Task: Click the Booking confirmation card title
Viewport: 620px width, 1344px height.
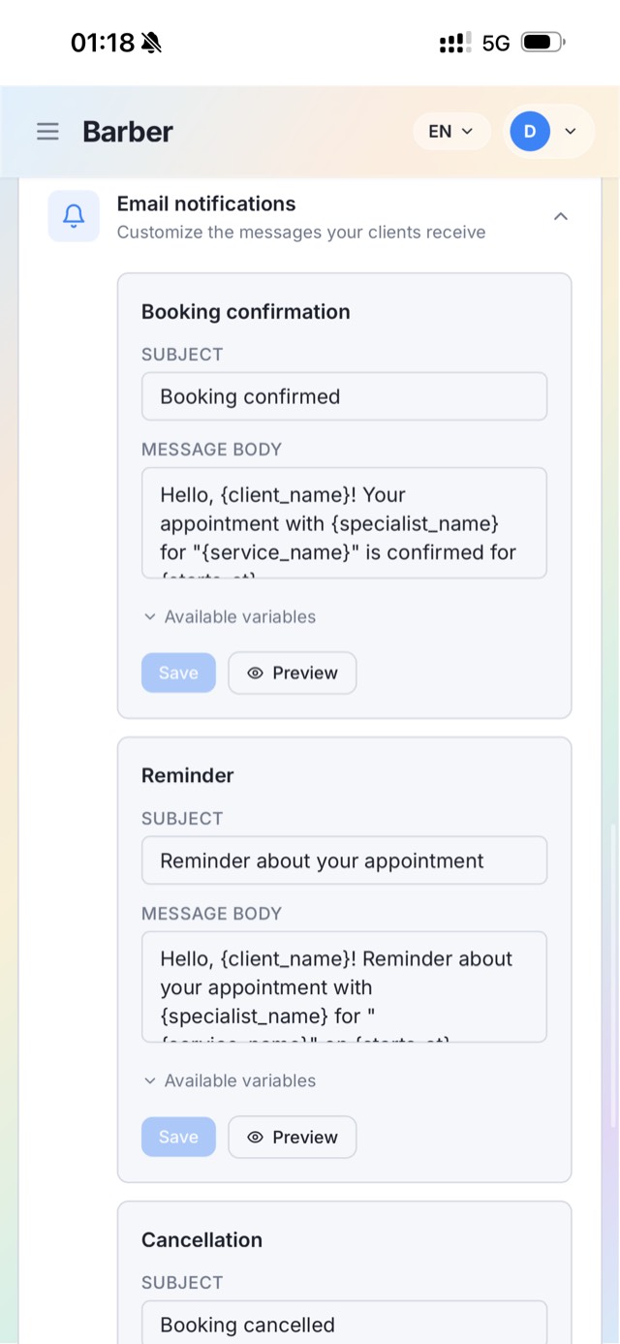Action: coord(246,312)
